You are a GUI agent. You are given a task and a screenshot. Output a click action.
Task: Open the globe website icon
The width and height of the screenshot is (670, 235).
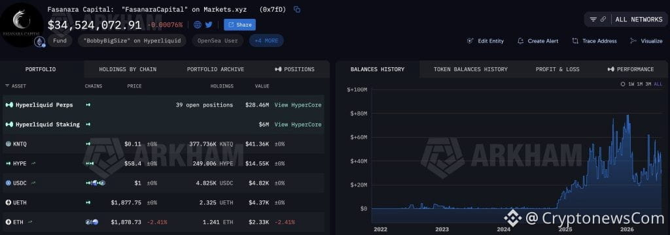point(198,25)
